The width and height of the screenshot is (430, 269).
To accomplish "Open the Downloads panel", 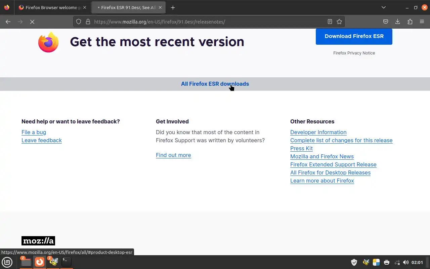I will pyautogui.click(x=397, y=22).
